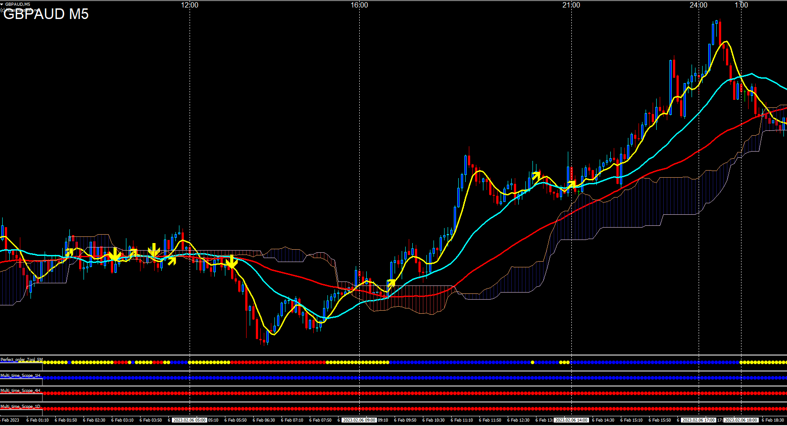Click the highlighted 2023.02.06 17:00 date label
This screenshot has height=426, width=787.
point(698,420)
